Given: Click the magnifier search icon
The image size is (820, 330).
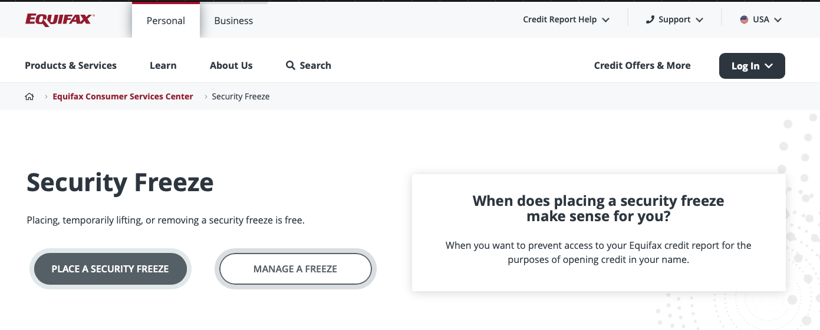Looking at the screenshot, I should (290, 65).
